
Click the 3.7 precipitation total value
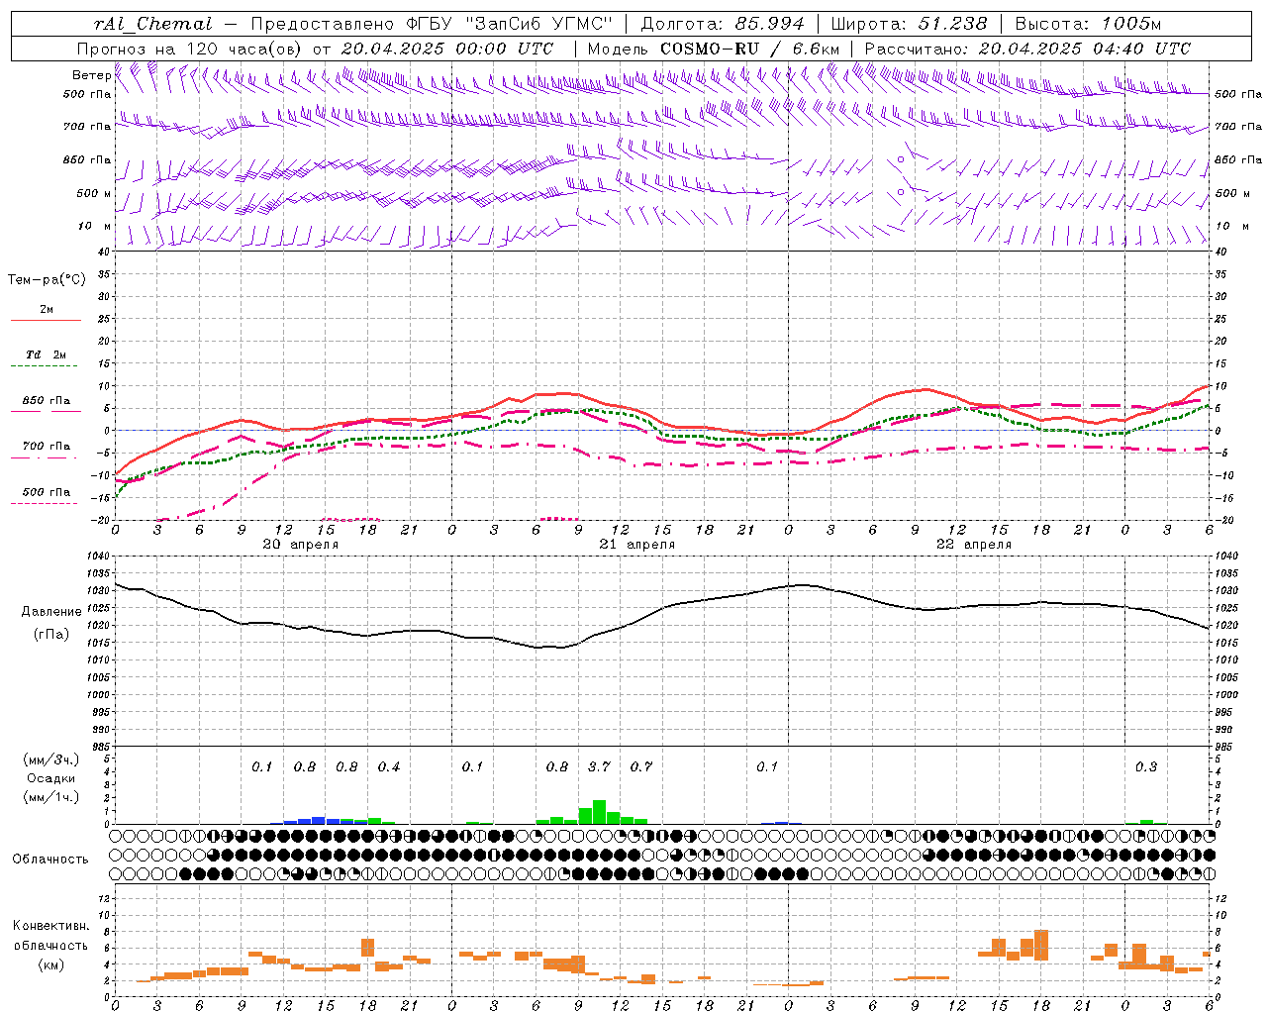599,766
